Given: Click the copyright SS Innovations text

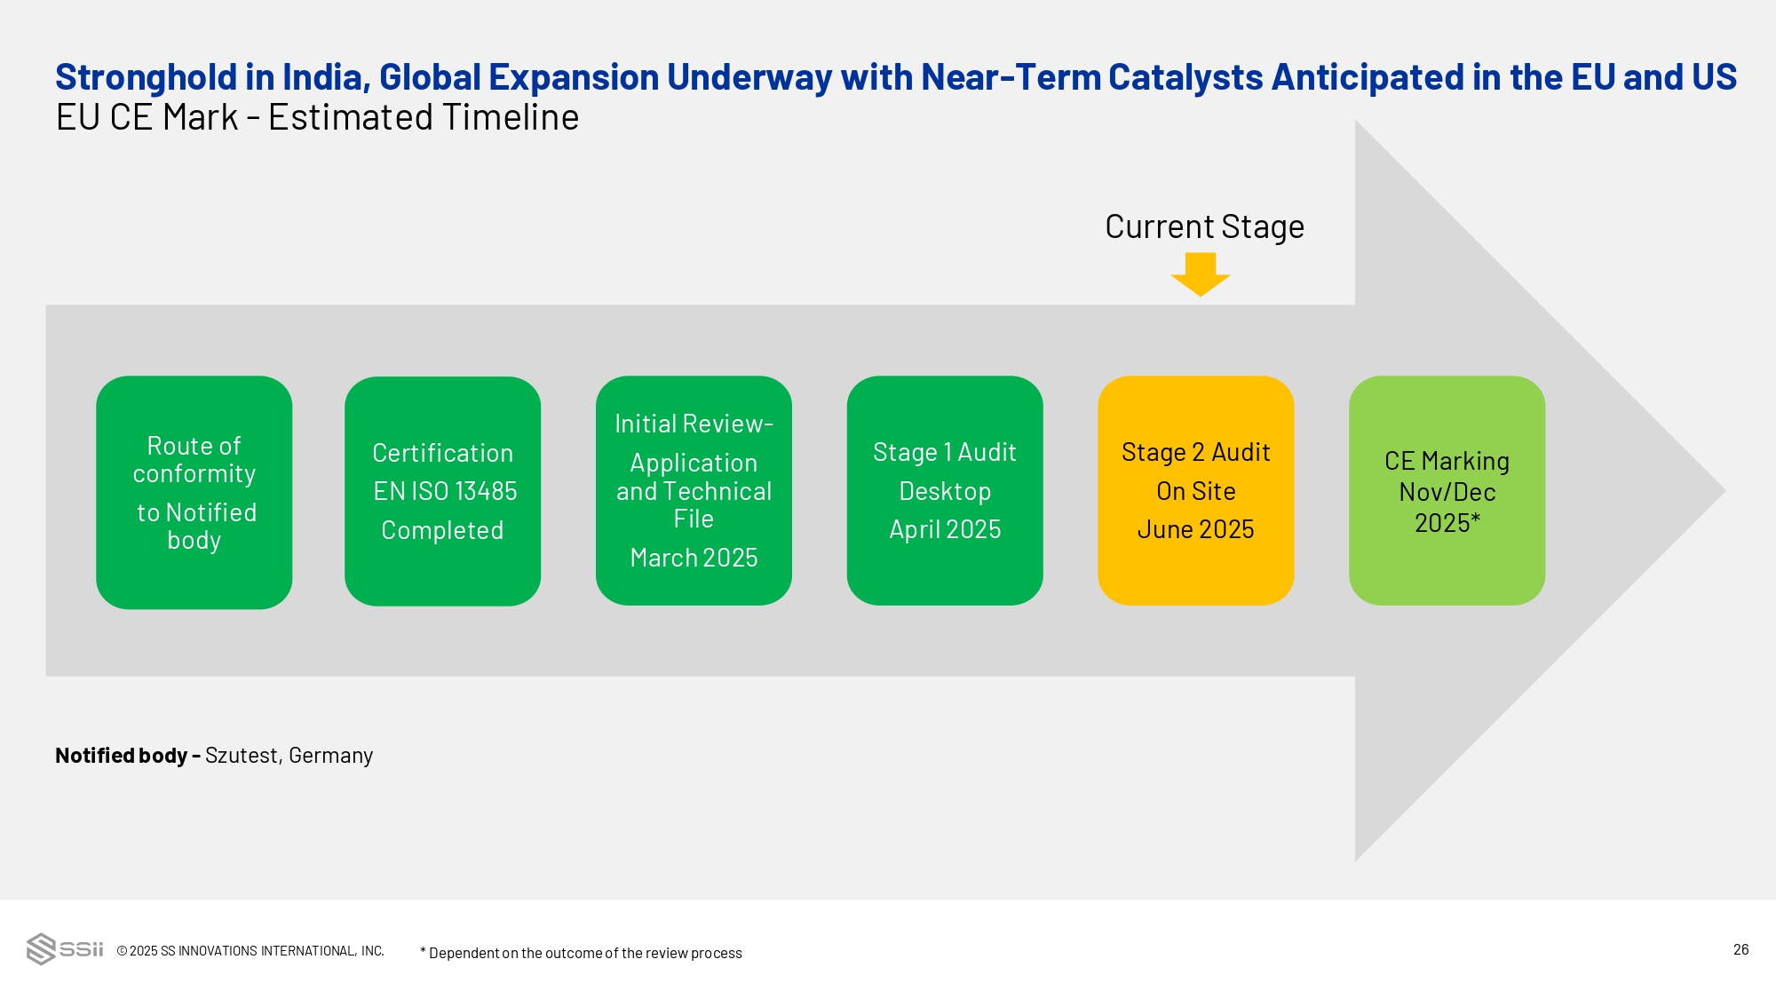Looking at the screenshot, I should click(x=250, y=951).
